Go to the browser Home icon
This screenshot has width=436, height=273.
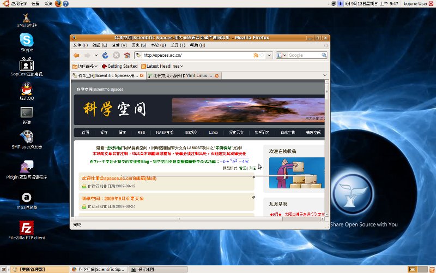pos(127,55)
